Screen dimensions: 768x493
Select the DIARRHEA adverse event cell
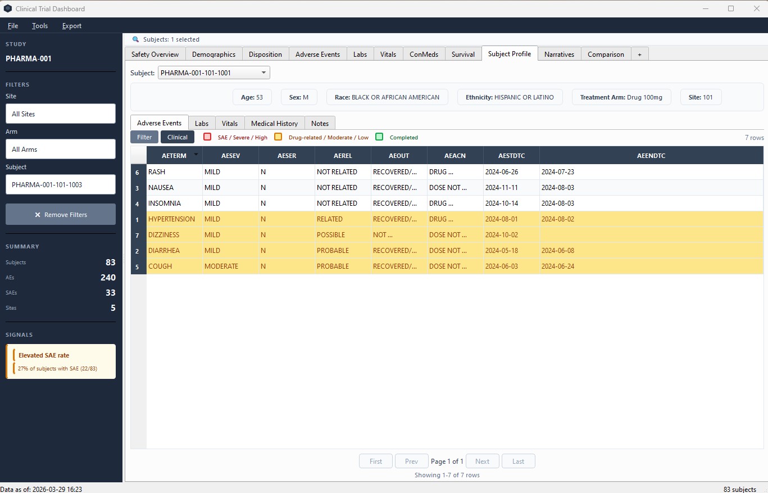click(175, 251)
